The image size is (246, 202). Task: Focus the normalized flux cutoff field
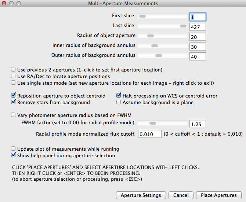coord(149,134)
